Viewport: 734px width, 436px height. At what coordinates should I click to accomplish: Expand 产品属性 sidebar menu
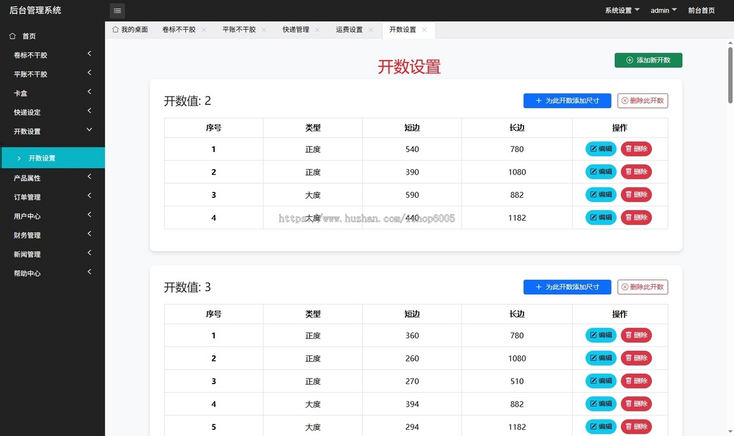(53, 178)
